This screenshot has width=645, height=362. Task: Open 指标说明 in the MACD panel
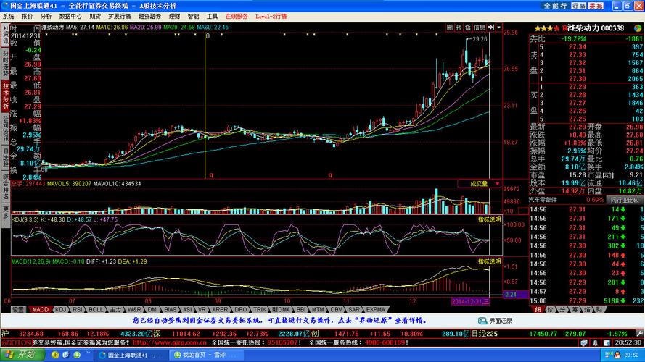[x=489, y=260]
